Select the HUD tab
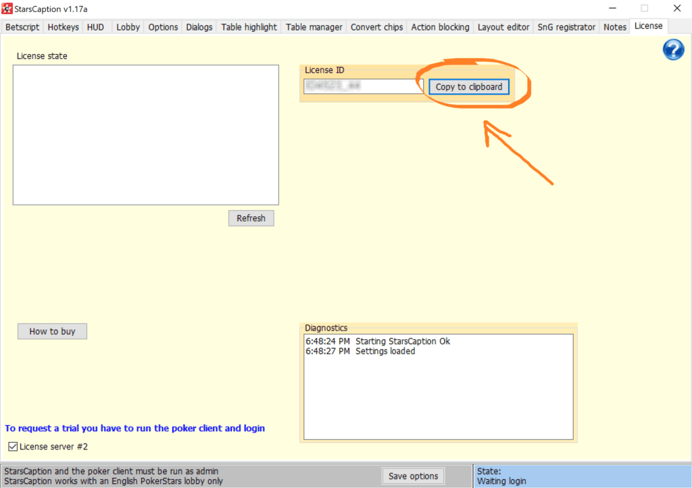 95,27
